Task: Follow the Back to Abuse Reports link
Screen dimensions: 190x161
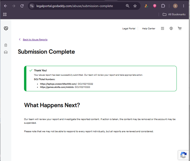Action: [35, 40]
